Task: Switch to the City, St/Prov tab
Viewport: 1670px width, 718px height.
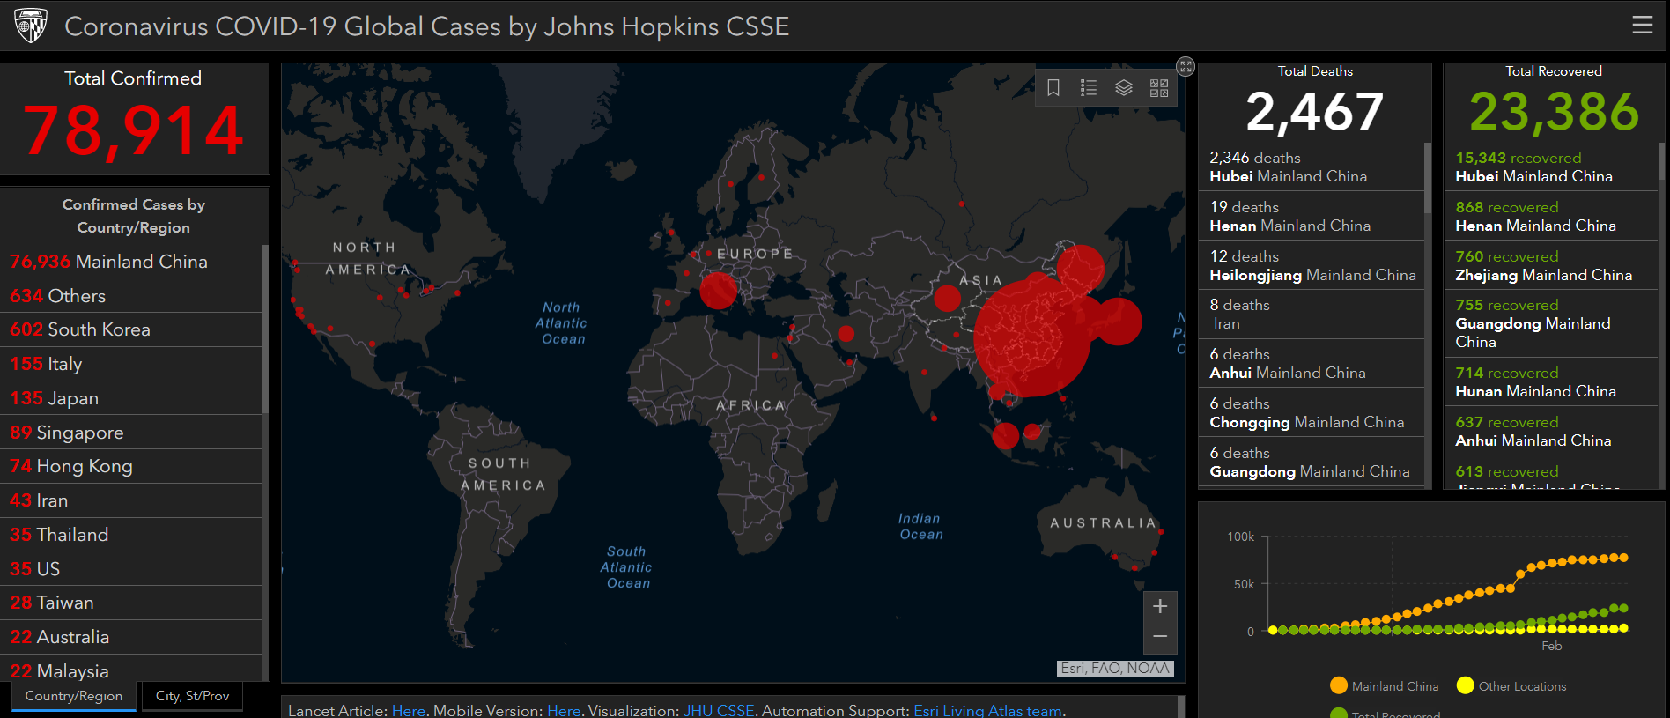Action: tap(192, 696)
